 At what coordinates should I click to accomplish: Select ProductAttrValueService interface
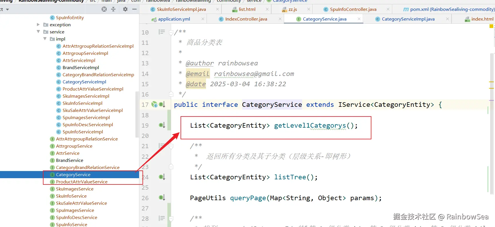(x=82, y=182)
